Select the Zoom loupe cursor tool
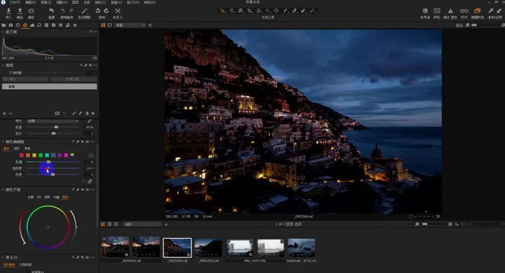 pyautogui.click(x=240, y=11)
